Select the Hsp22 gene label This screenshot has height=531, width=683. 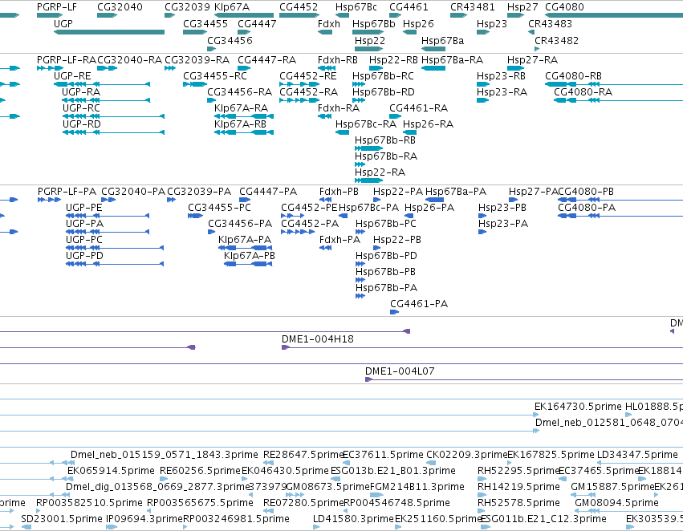[370, 40]
